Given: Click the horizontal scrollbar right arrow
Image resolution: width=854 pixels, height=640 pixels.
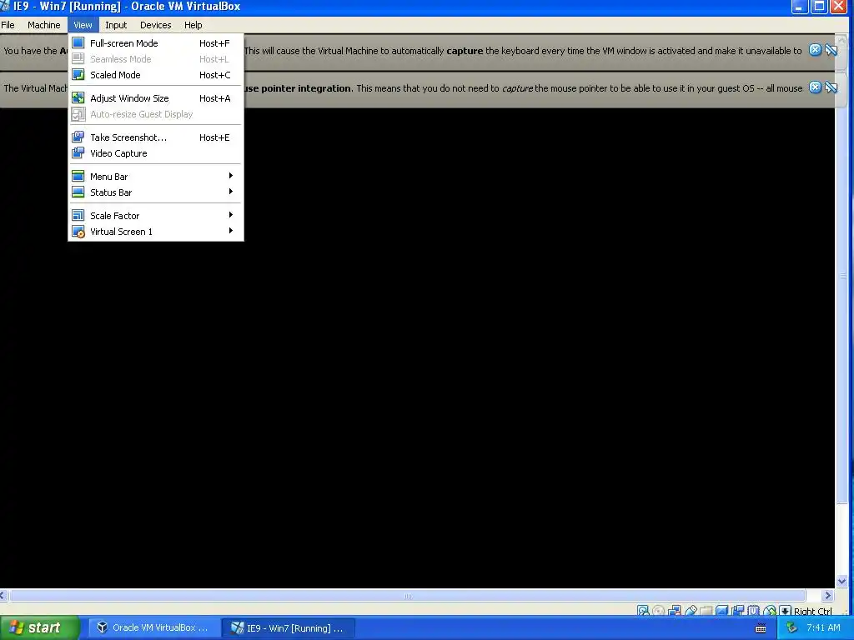Looking at the screenshot, I should (x=828, y=595).
